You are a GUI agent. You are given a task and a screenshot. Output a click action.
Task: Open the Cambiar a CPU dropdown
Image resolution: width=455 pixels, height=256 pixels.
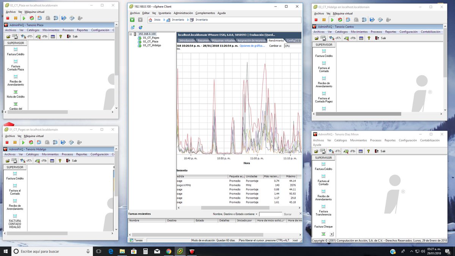pyautogui.click(x=292, y=46)
